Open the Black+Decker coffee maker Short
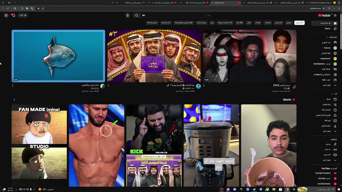Image resolution: width=342 pixels, height=192 pixels. [211, 145]
